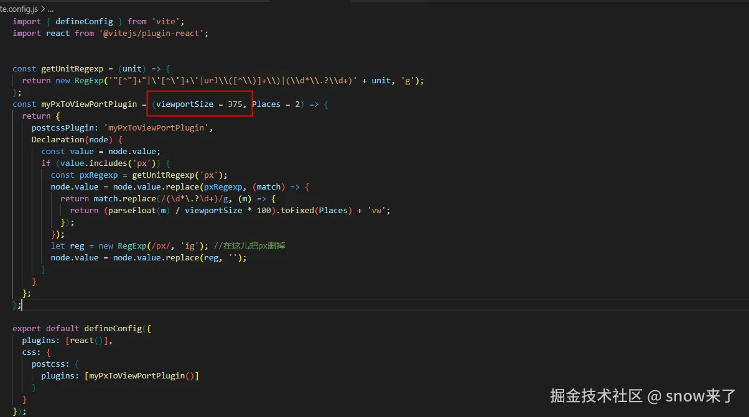This screenshot has height=417, width=749.
Task: Click the value.includes('px') condition
Action: [108, 163]
